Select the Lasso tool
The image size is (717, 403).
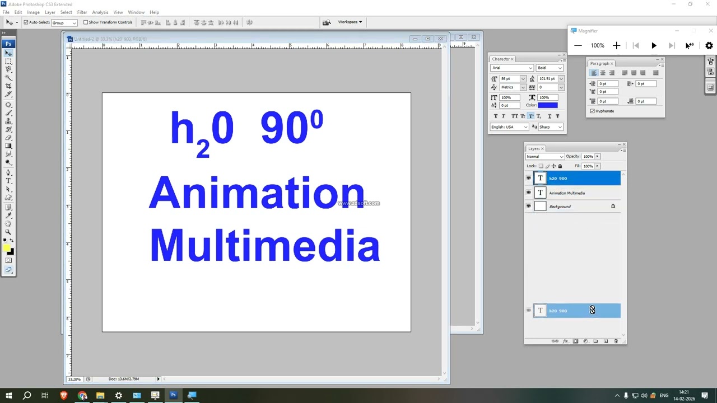8,69
